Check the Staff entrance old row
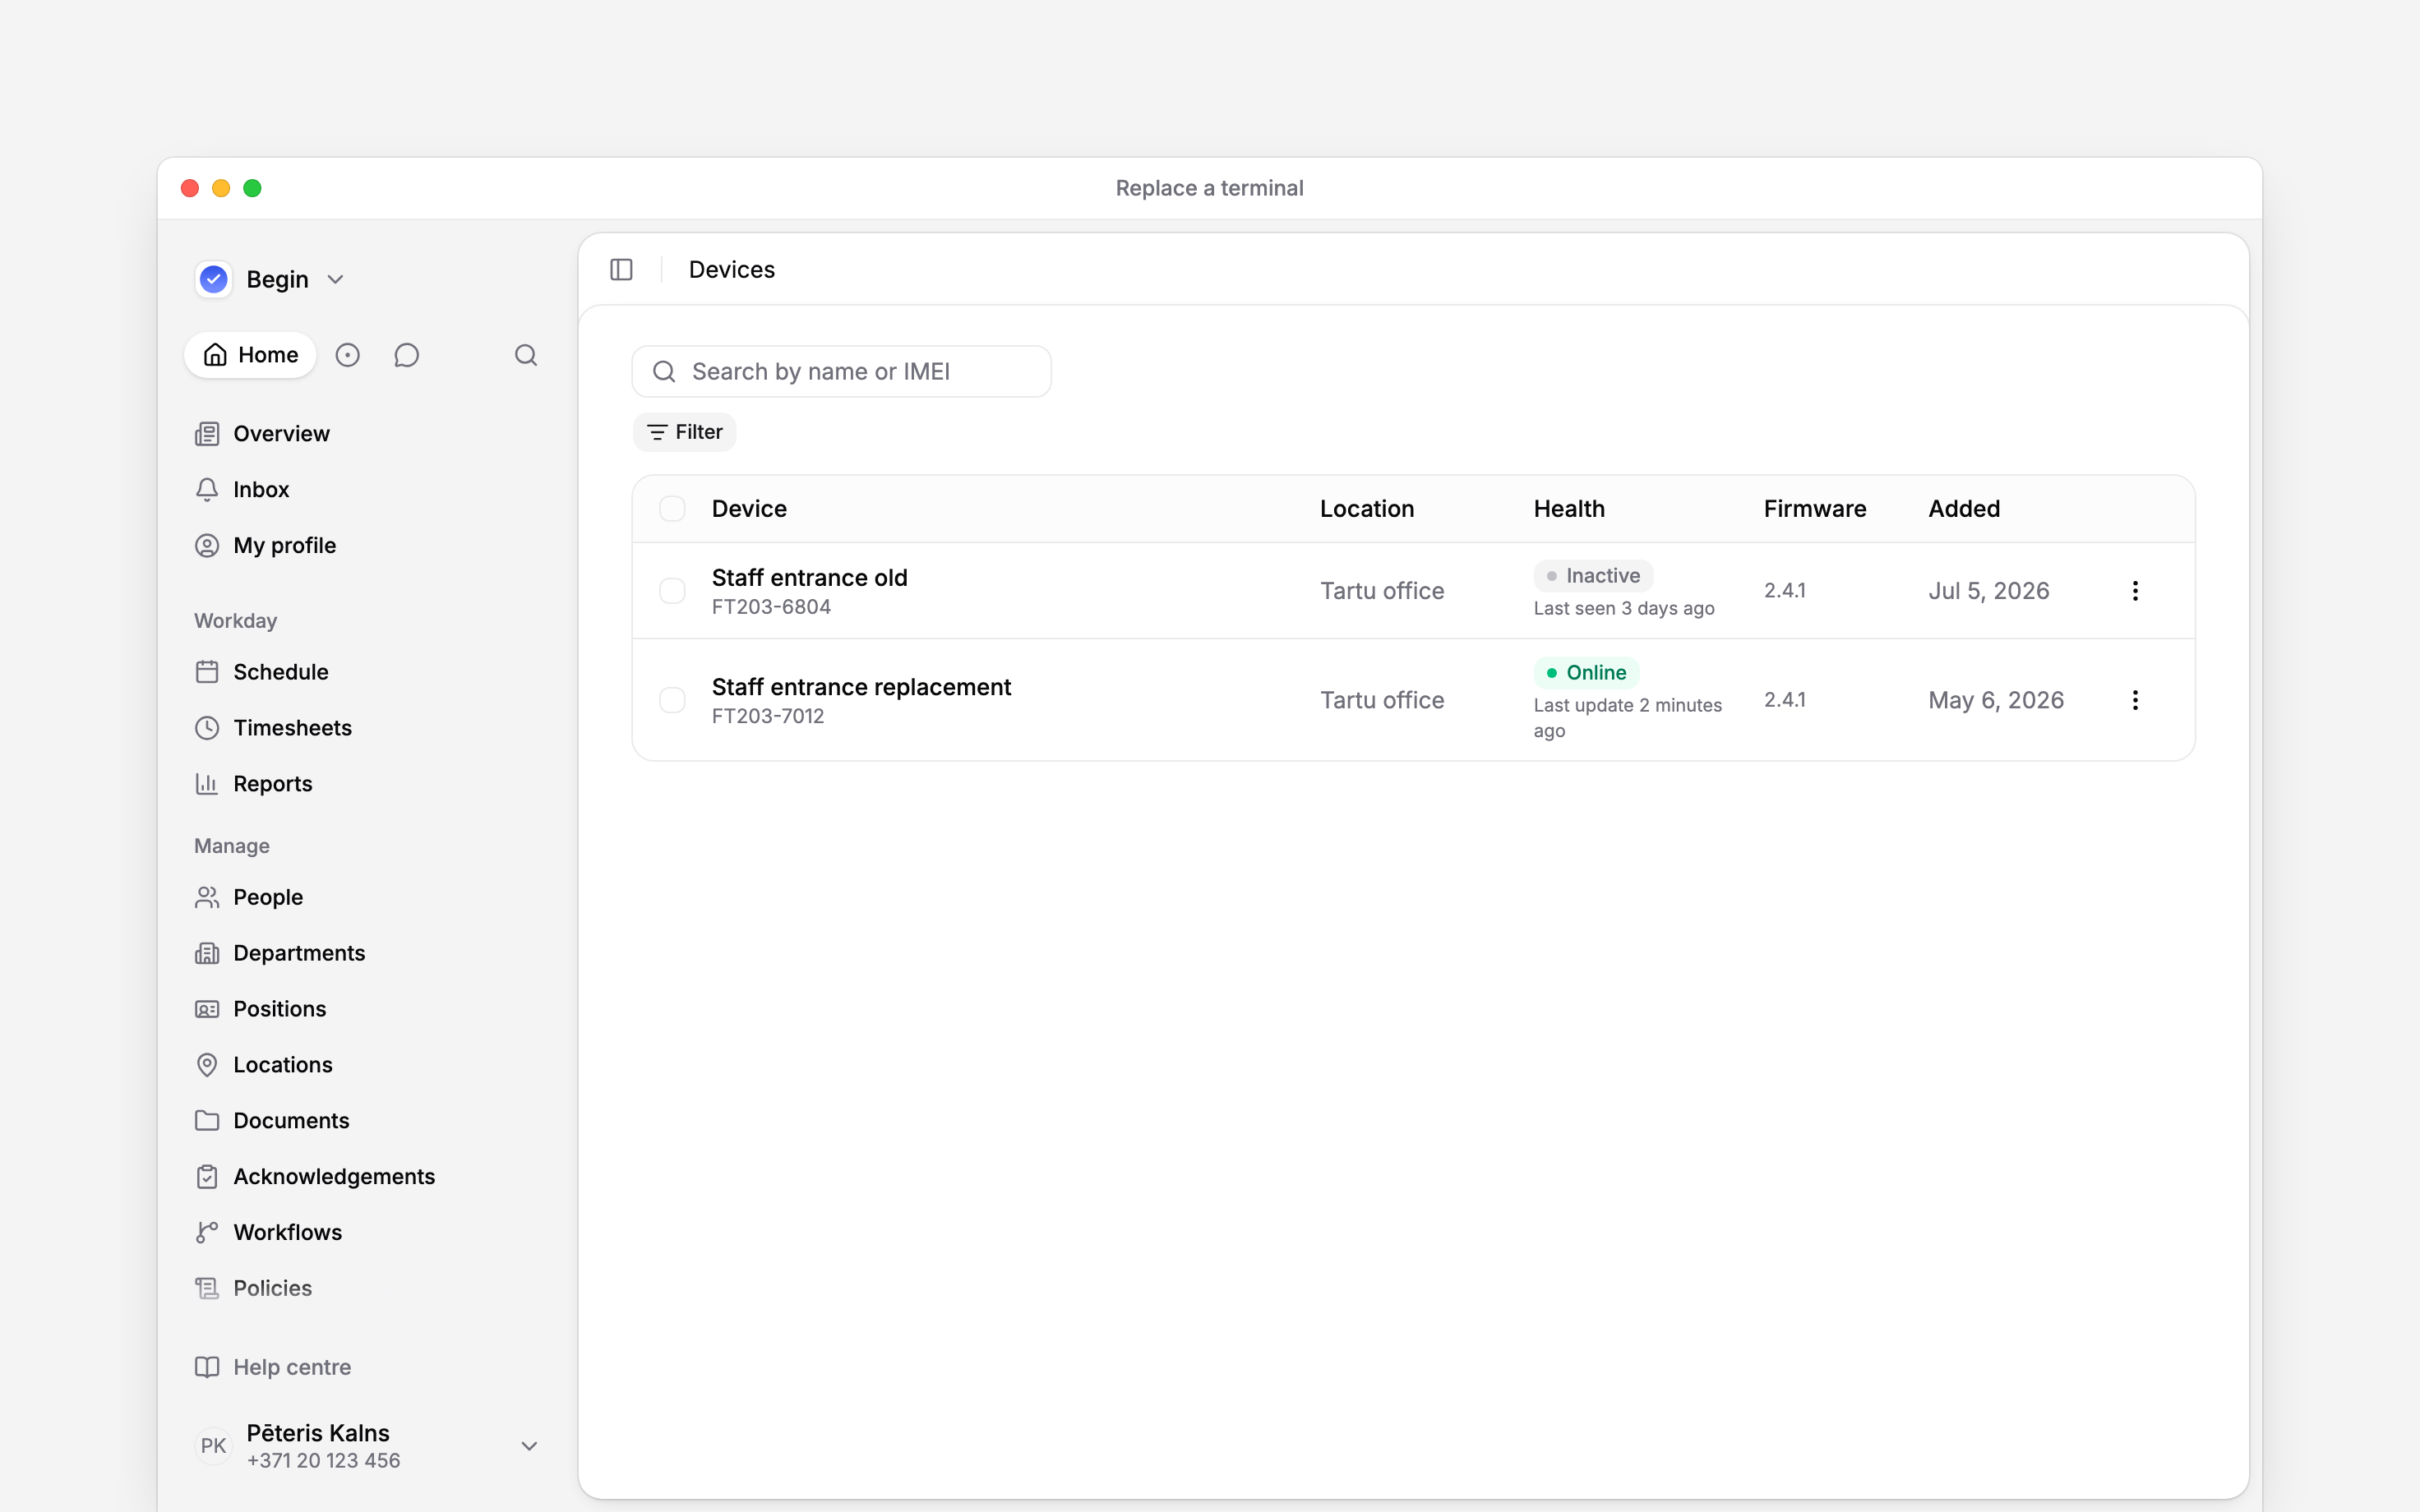The image size is (2420, 1512). pyautogui.click(x=672, y=591)
